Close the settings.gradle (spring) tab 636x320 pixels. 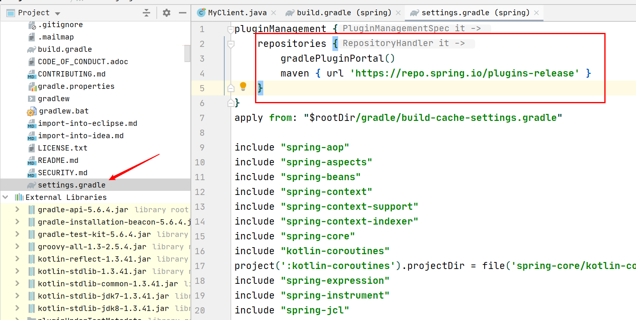tap(536, 13)
